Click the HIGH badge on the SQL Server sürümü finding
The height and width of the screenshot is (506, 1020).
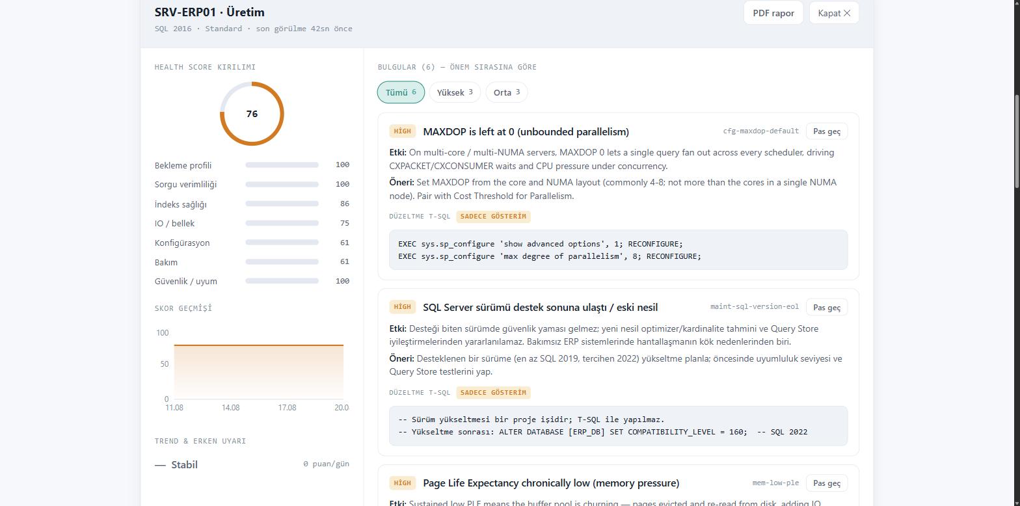(x=402, y=307)
